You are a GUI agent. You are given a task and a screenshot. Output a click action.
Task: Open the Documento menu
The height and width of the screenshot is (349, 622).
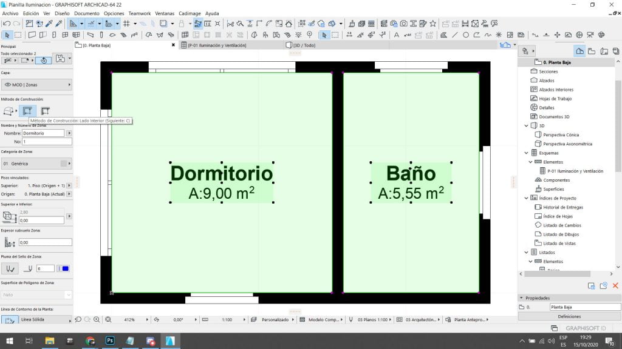click(x=86, y=13)
